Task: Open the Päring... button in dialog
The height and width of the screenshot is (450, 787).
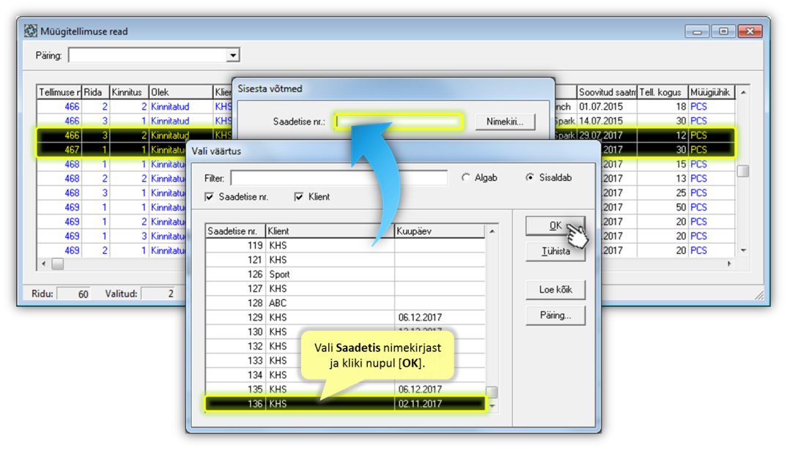Action: pos(555,315)
